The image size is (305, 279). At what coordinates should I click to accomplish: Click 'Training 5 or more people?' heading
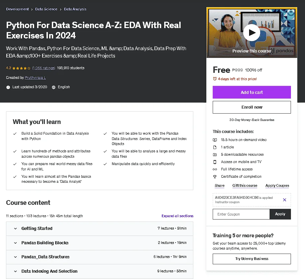(x=243, y=236)
